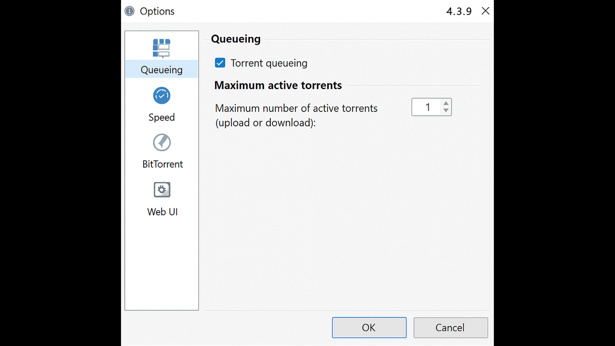615x346 pixels.
Task: Close the Options dialog with X
Action: (x=486, y=11)
